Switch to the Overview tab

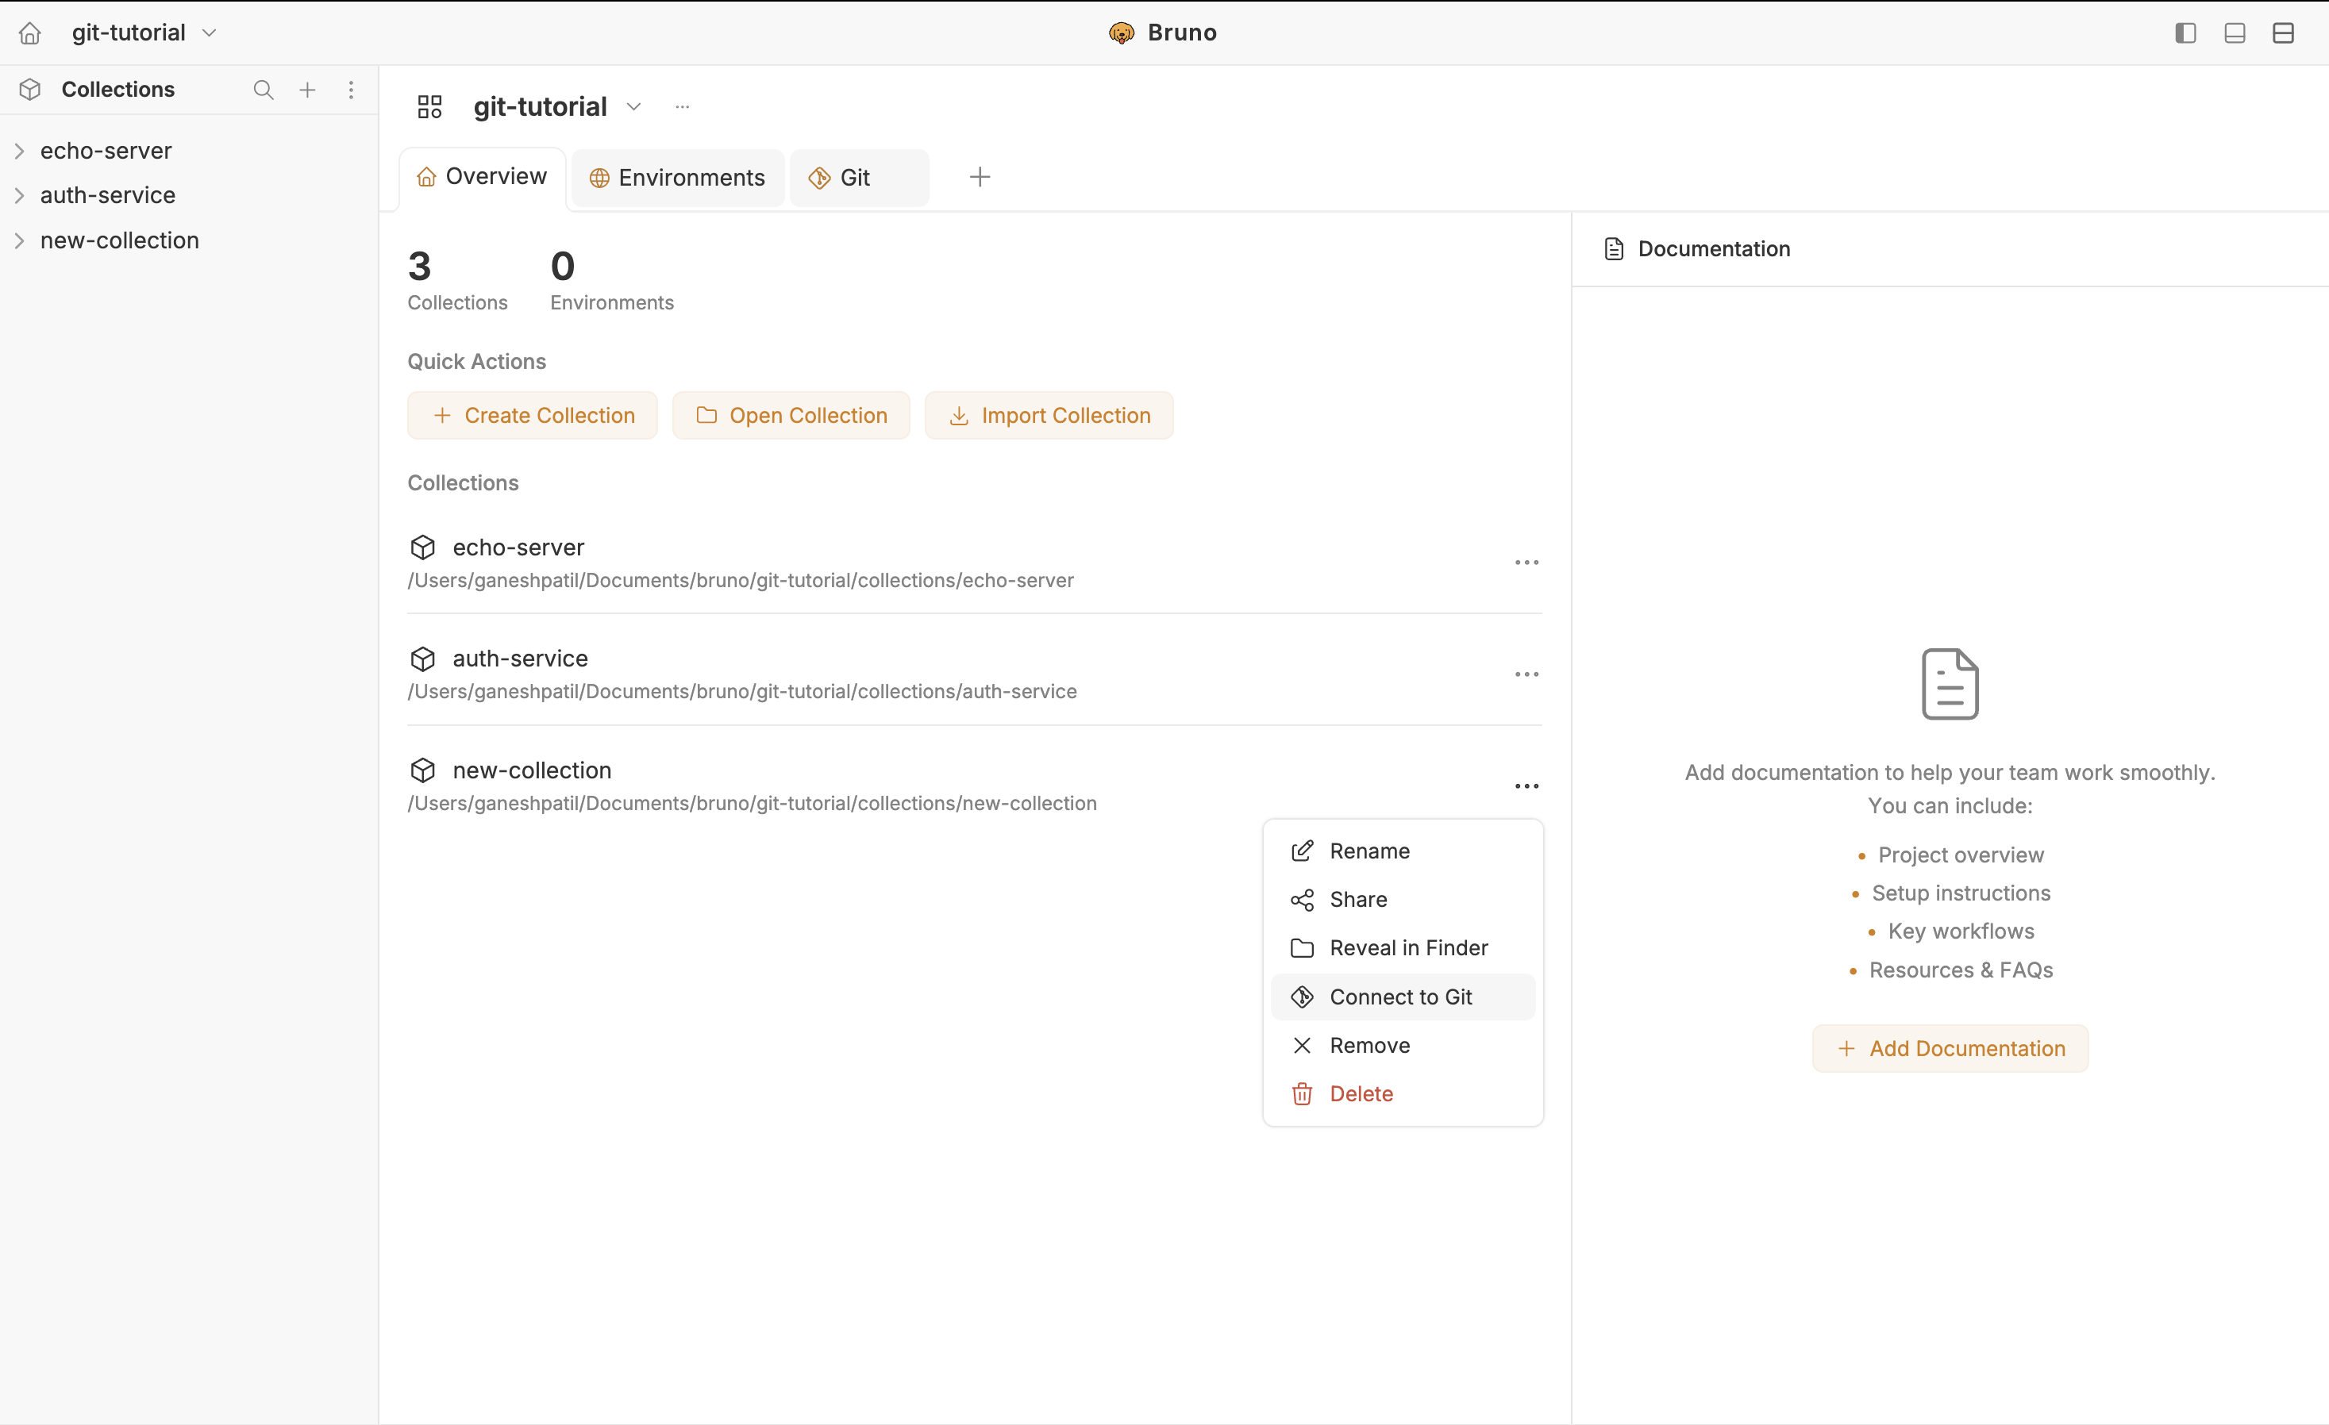coord(482,178)
